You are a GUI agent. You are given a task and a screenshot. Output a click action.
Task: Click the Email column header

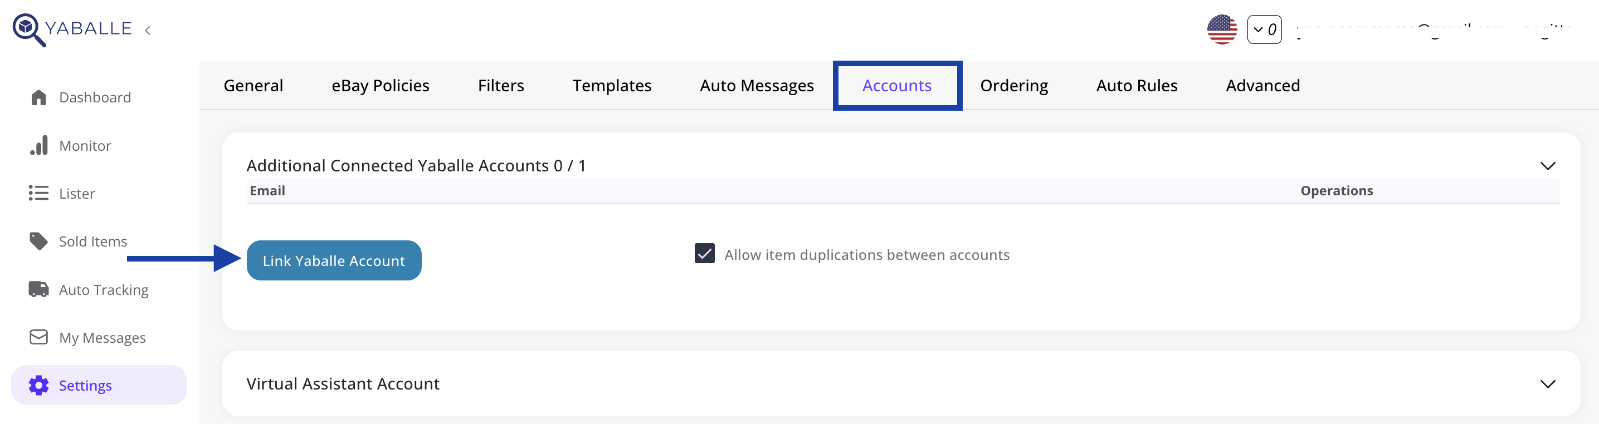coord(267,191)
